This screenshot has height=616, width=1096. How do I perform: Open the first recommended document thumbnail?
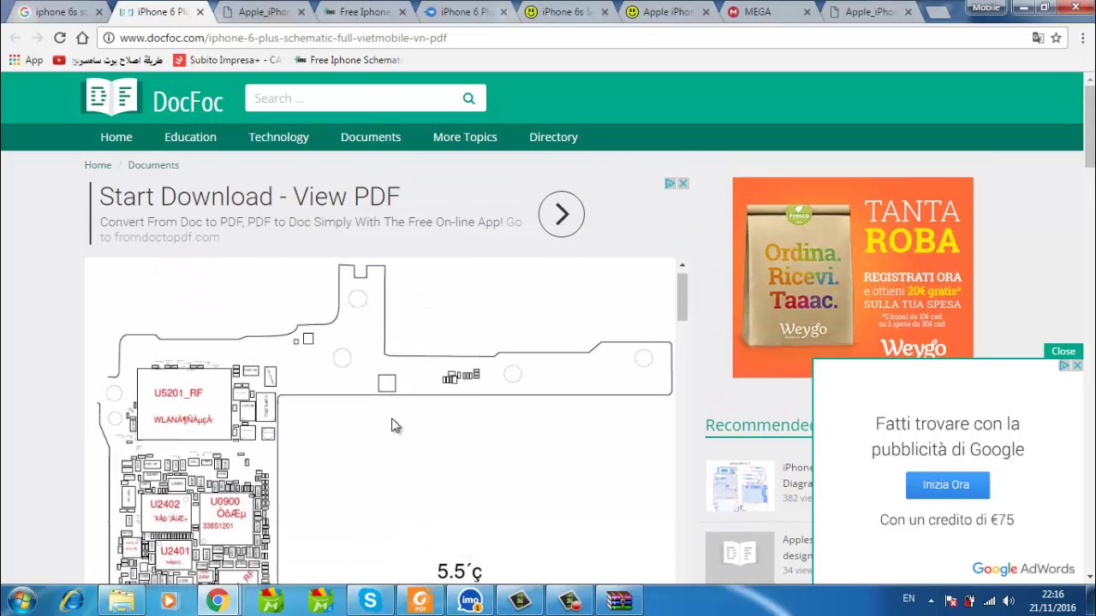740,486
